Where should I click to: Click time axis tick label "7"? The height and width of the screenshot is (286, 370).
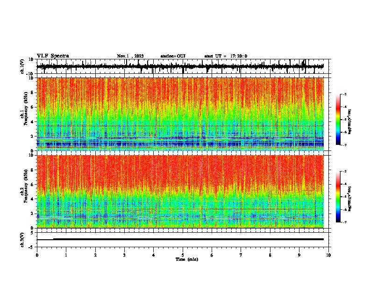241,255
